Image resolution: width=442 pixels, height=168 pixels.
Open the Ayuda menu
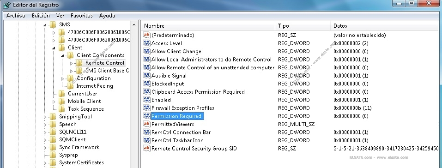click(107, 16)
